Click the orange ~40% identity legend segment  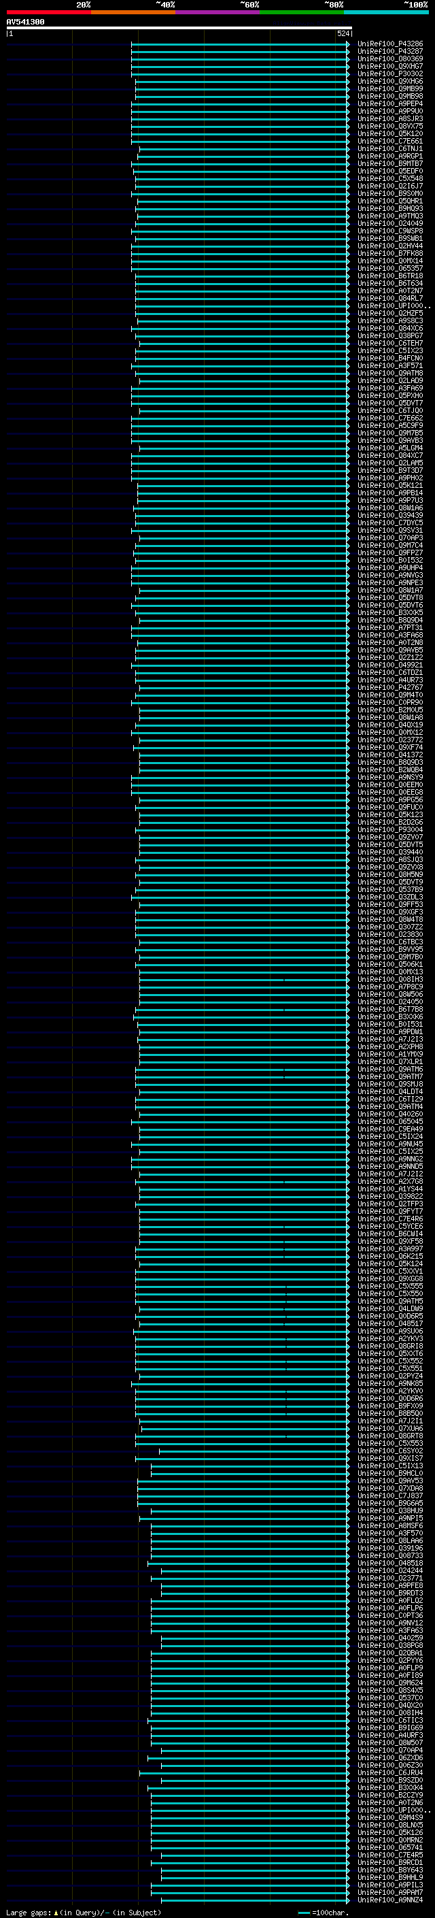point(133,12)
